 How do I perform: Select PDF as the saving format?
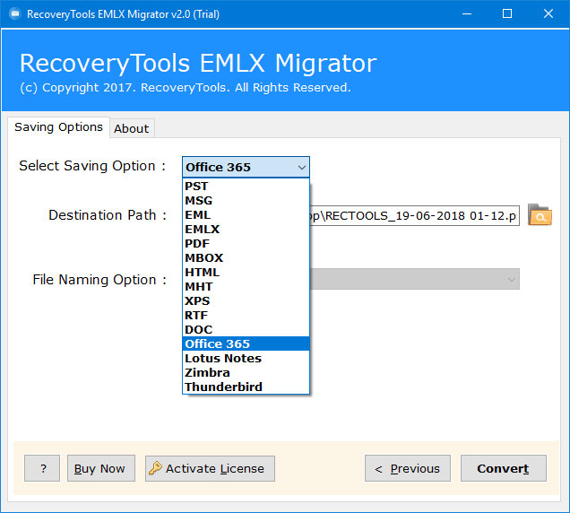197,244
